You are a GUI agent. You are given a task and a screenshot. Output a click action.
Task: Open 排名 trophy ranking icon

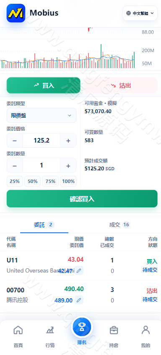click(82, 327)
